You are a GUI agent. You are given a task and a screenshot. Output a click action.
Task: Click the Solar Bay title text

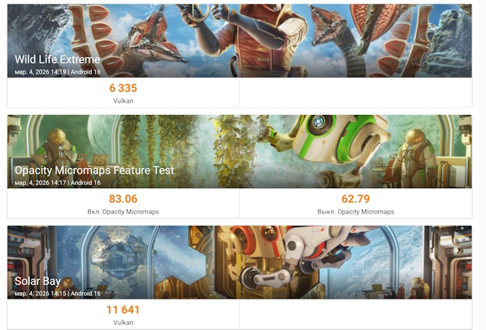click(x=37, y=281)
